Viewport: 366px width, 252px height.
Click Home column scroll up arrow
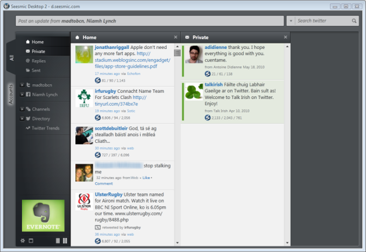click(177, 47)
